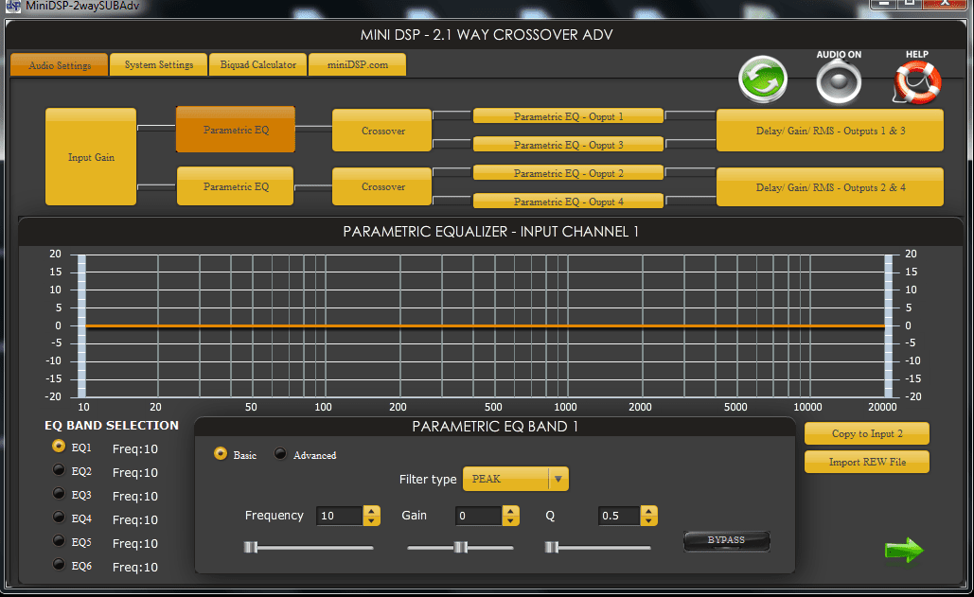Select the top (highlighted) Parametric EQ block

[236, 130]
